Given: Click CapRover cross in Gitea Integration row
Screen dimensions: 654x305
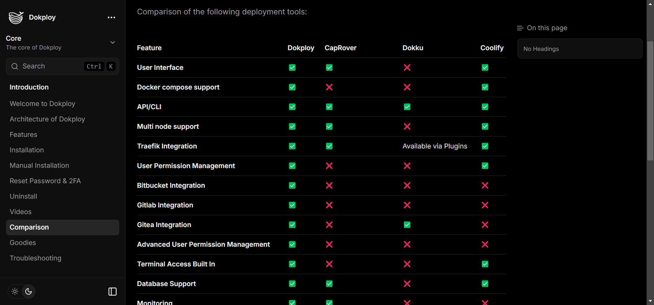Looking at the screenshot, I should tap(329, 225).
